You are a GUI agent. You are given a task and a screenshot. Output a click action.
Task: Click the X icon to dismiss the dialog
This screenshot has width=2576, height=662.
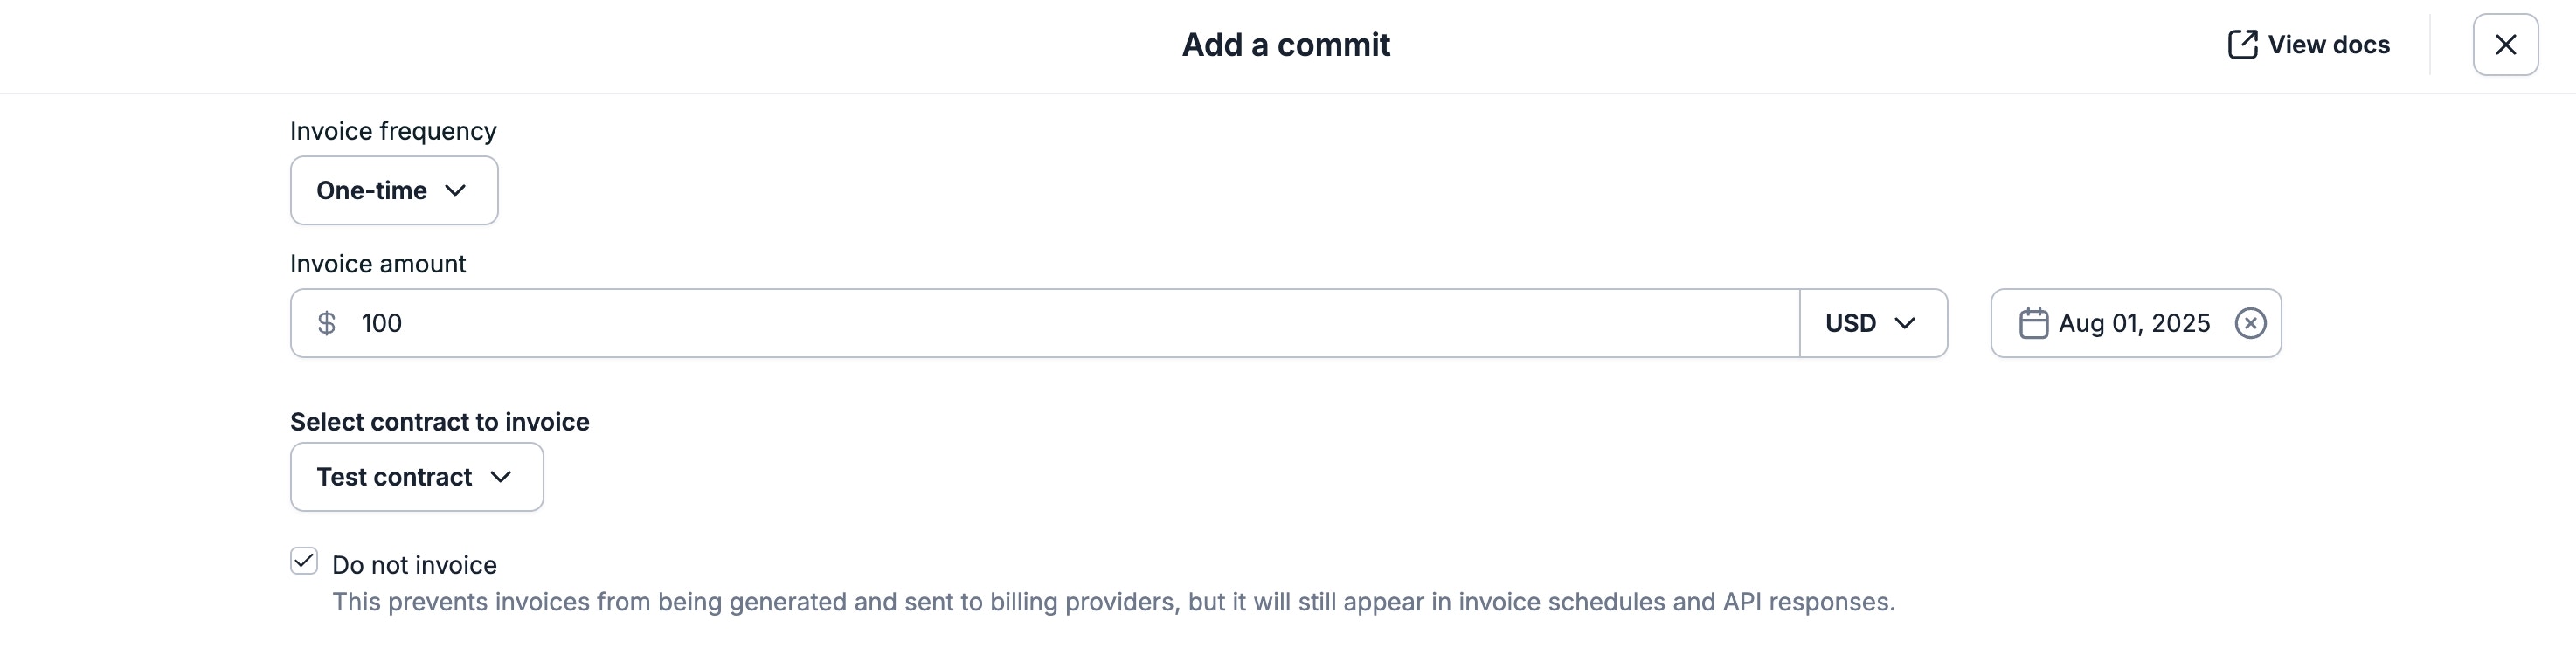(2505, 44)
